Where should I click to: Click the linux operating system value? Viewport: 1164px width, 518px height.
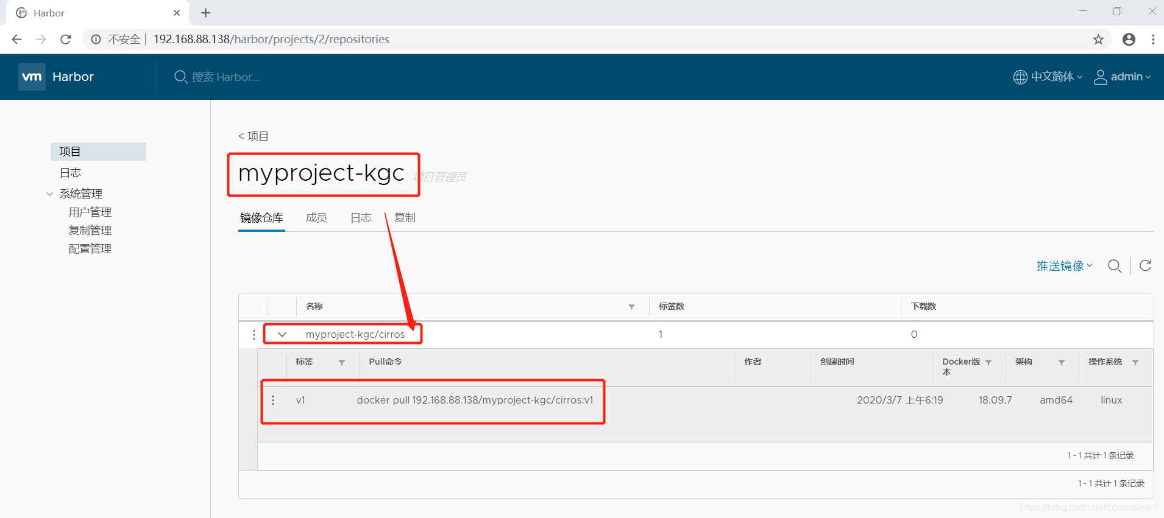1112,400
